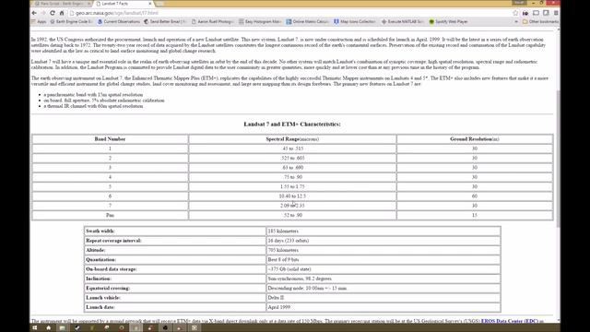Click the 'Equatorial crossing:' label
The width and height of the screenshot is (590, 332).
(x=108, y=289)
